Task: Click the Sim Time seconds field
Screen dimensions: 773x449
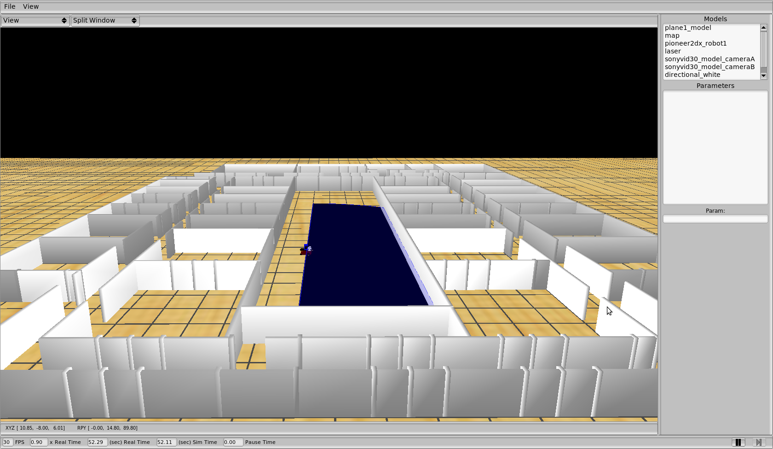Action: [167, 442]
